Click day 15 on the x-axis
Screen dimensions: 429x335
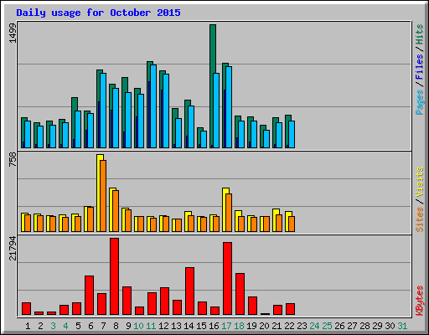(x=201, y=326)
